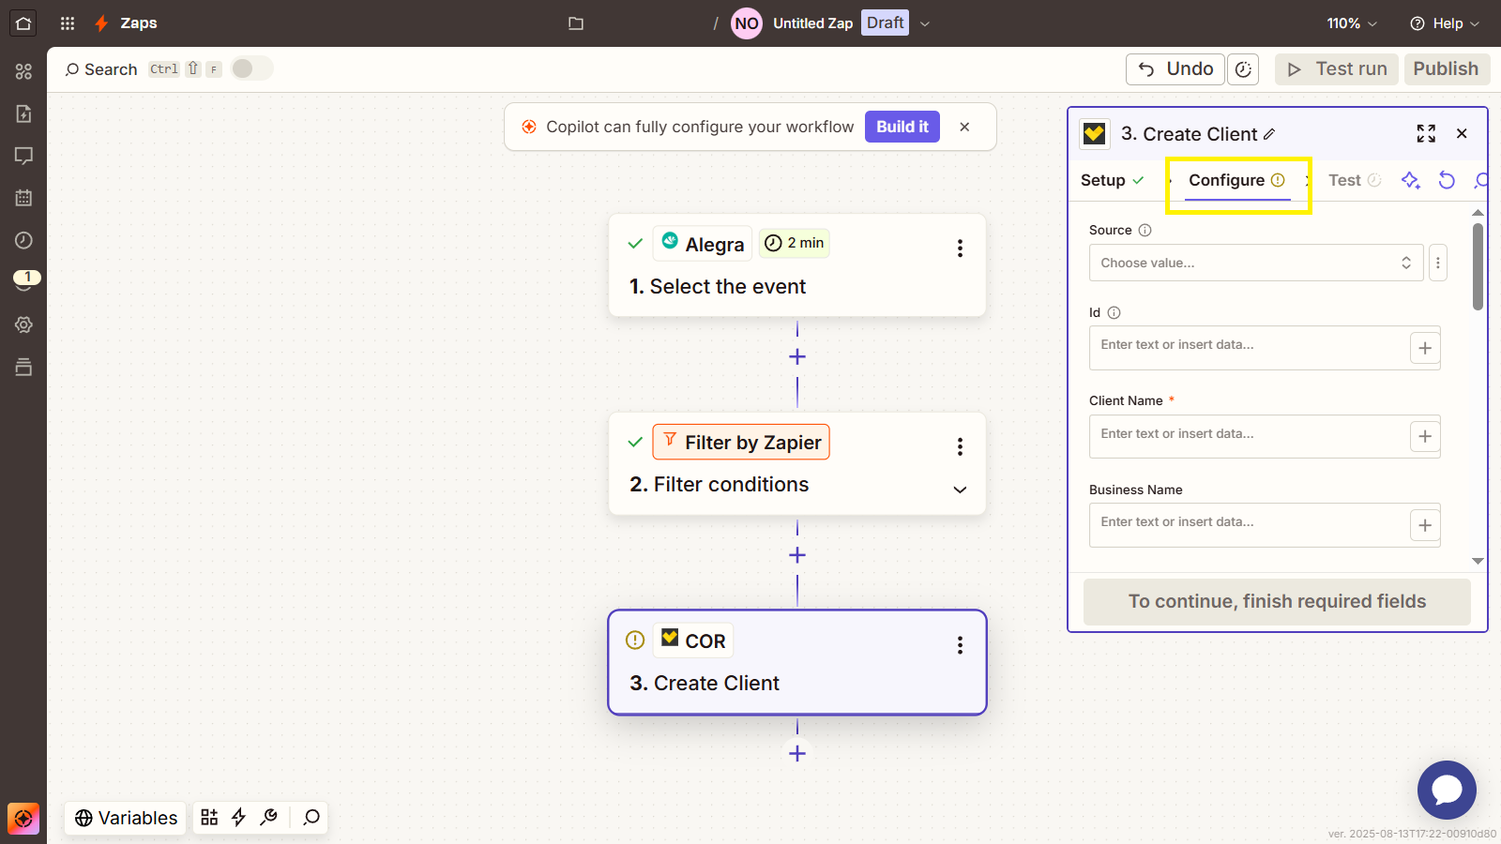Open the orange Copilot icon at bottom-left

point(23,819)
